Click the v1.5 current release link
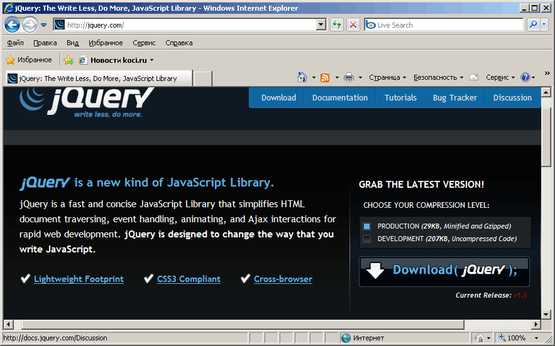555x346 pixels. (x=520, y=295)
